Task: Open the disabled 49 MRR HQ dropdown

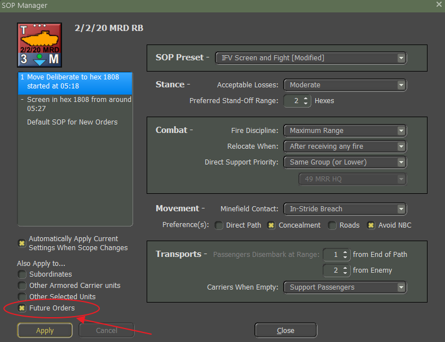Action: 353,179
